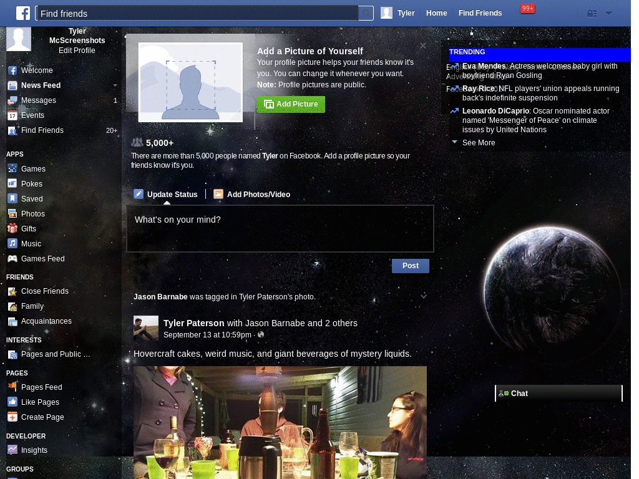Click the Add Photos/Video image icon
The width and height of the screenshot is (639, 479).
218,195
